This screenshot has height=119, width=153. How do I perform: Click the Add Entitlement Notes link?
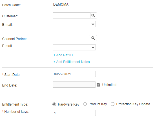pos(72,62)
